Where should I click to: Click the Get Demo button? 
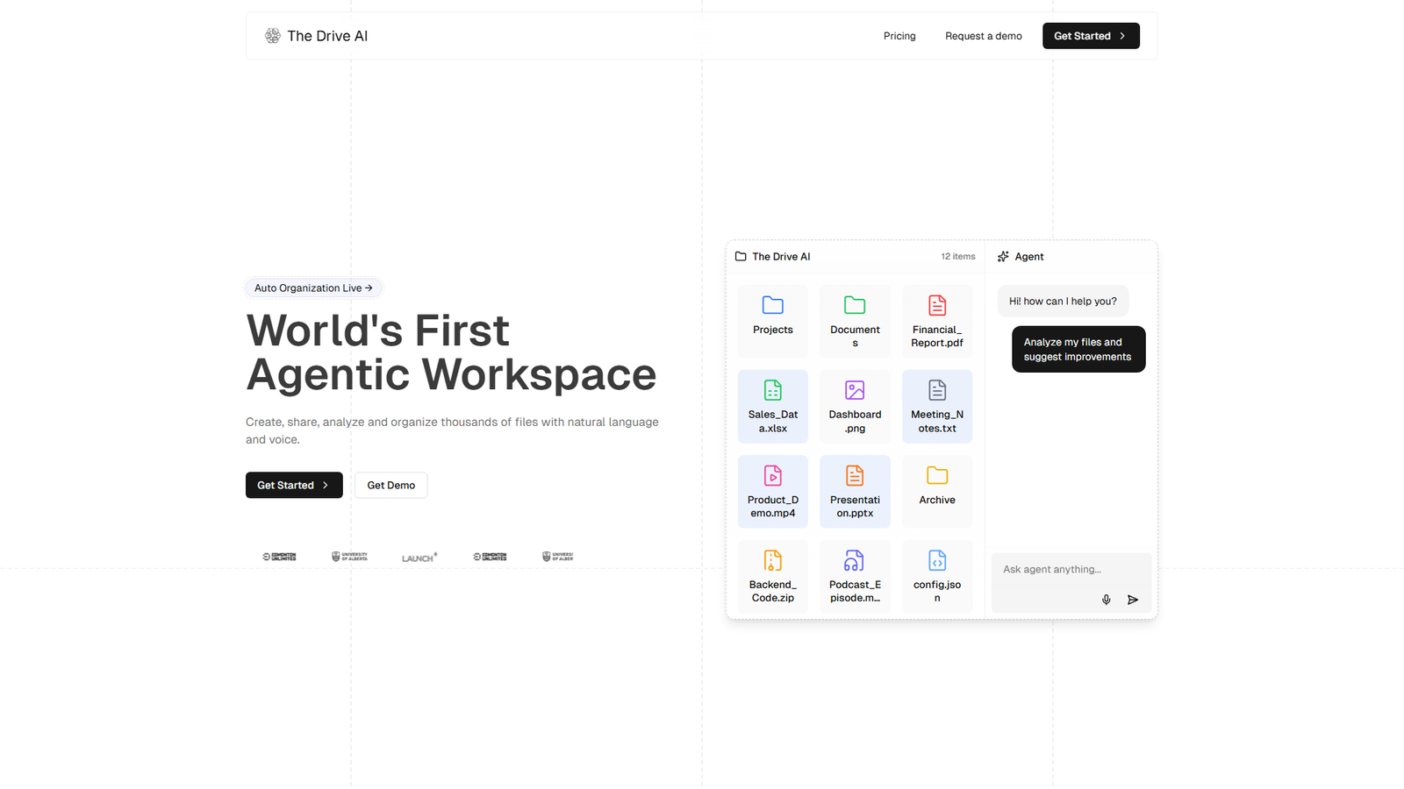click(x=390, y=485)
